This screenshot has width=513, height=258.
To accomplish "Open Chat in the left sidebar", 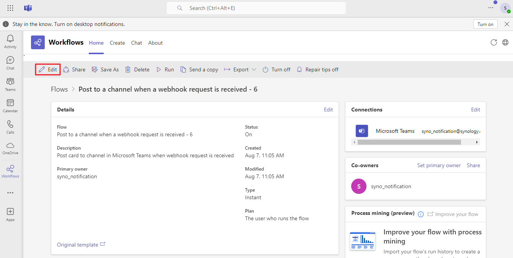I will (10, 63).
